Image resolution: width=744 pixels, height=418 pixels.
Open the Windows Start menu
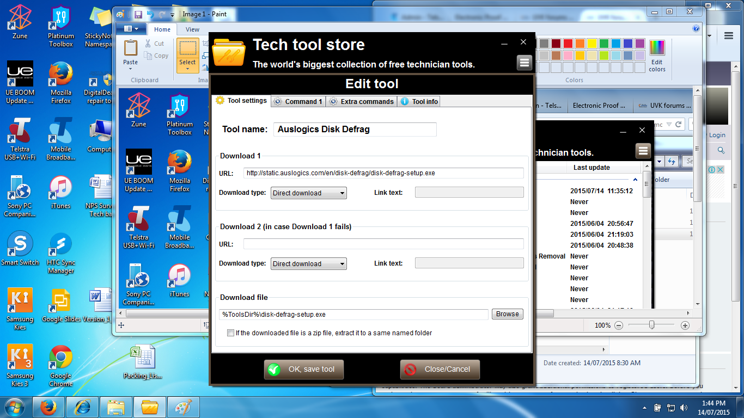pyautogui.click(x=15, y=407)
